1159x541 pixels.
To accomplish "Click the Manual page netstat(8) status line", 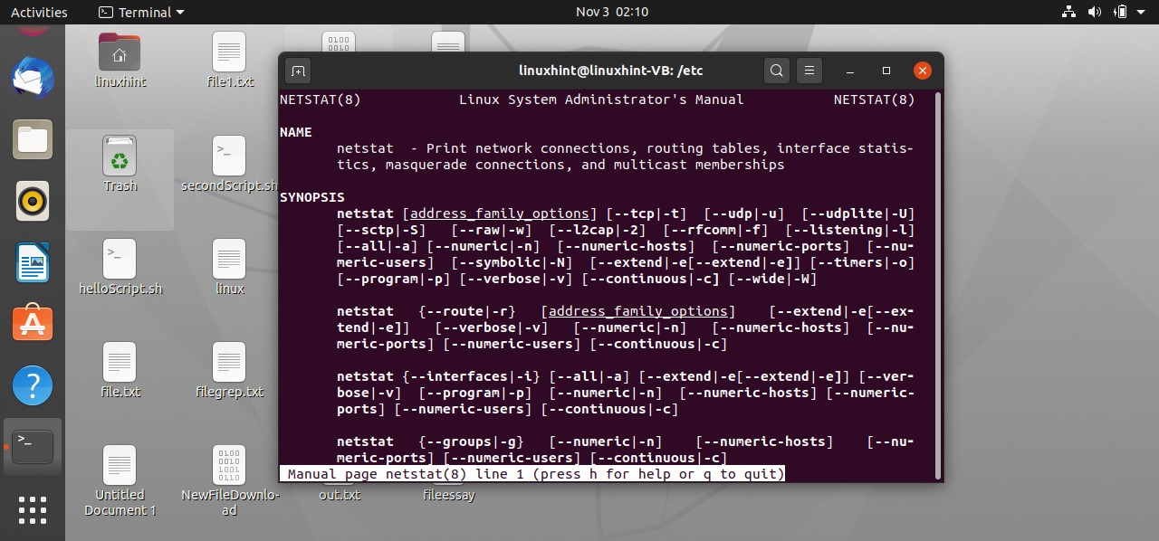I will coord(532,474).
